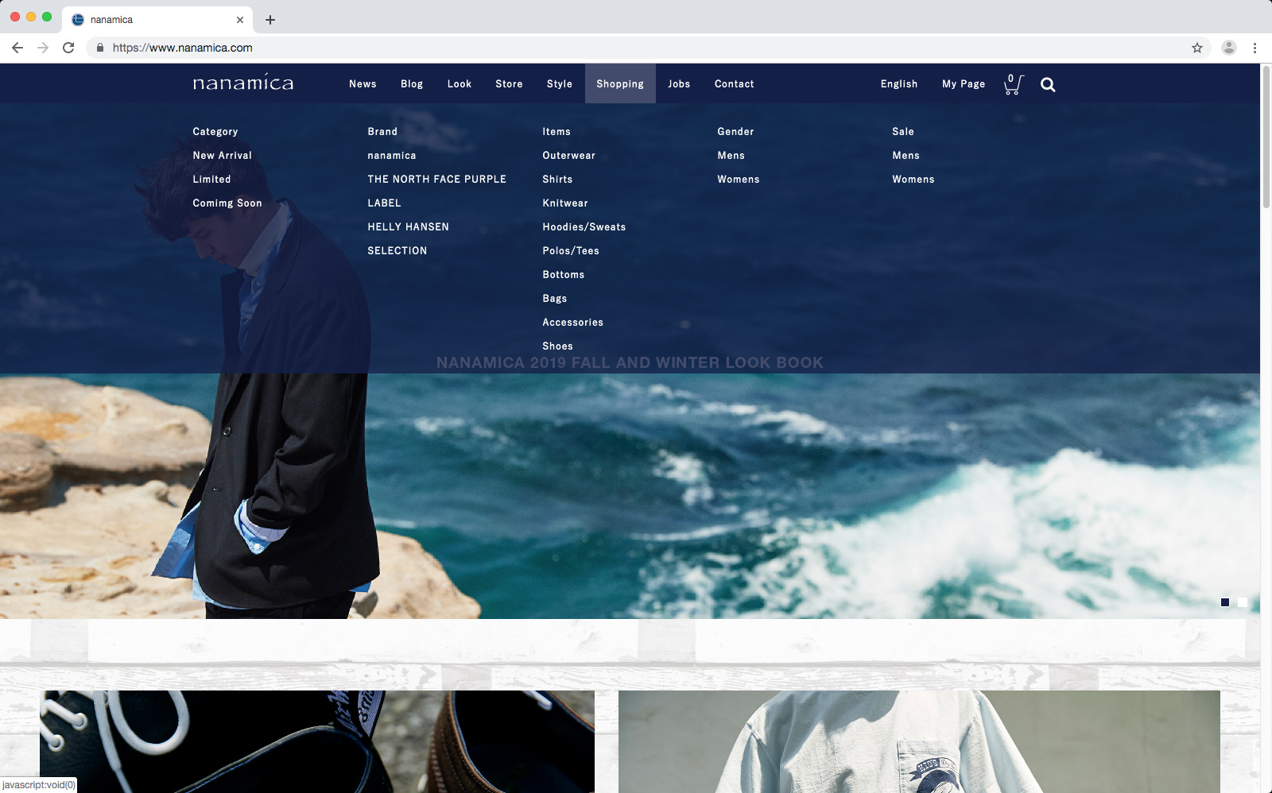Reload the page
The width and height of the screenshot is (1272, 793).
coord(68,48)
